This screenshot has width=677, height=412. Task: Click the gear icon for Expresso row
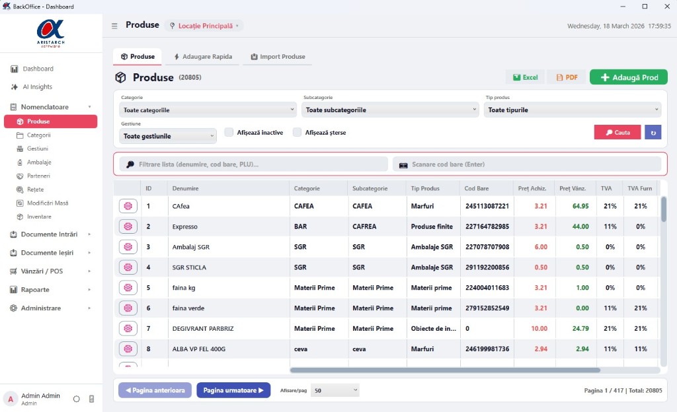pyautogui.click(x=128, y=226)
